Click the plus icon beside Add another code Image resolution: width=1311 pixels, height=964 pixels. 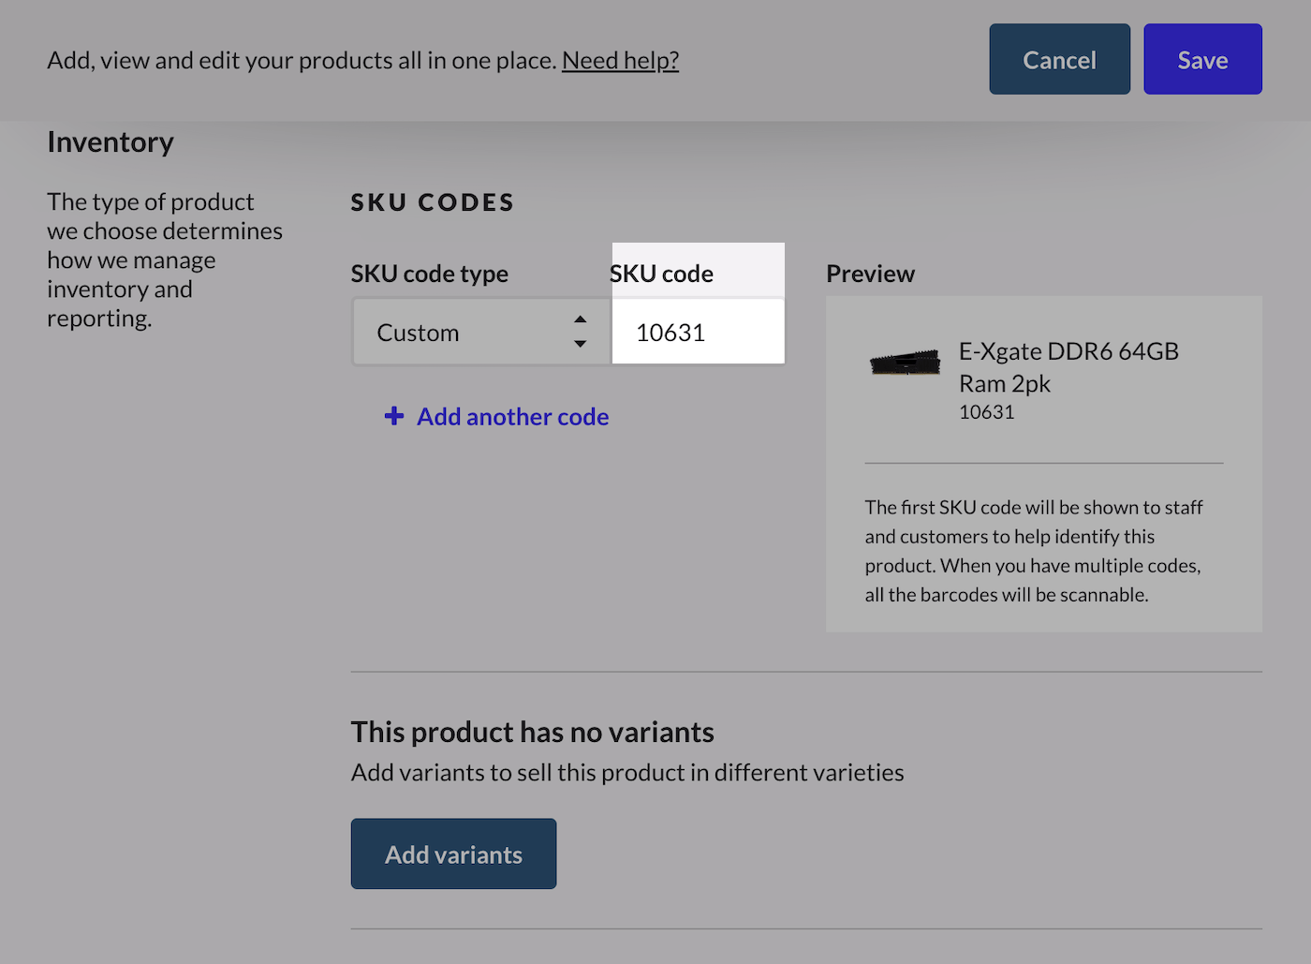pyautogui.click(x=394, y=416)
